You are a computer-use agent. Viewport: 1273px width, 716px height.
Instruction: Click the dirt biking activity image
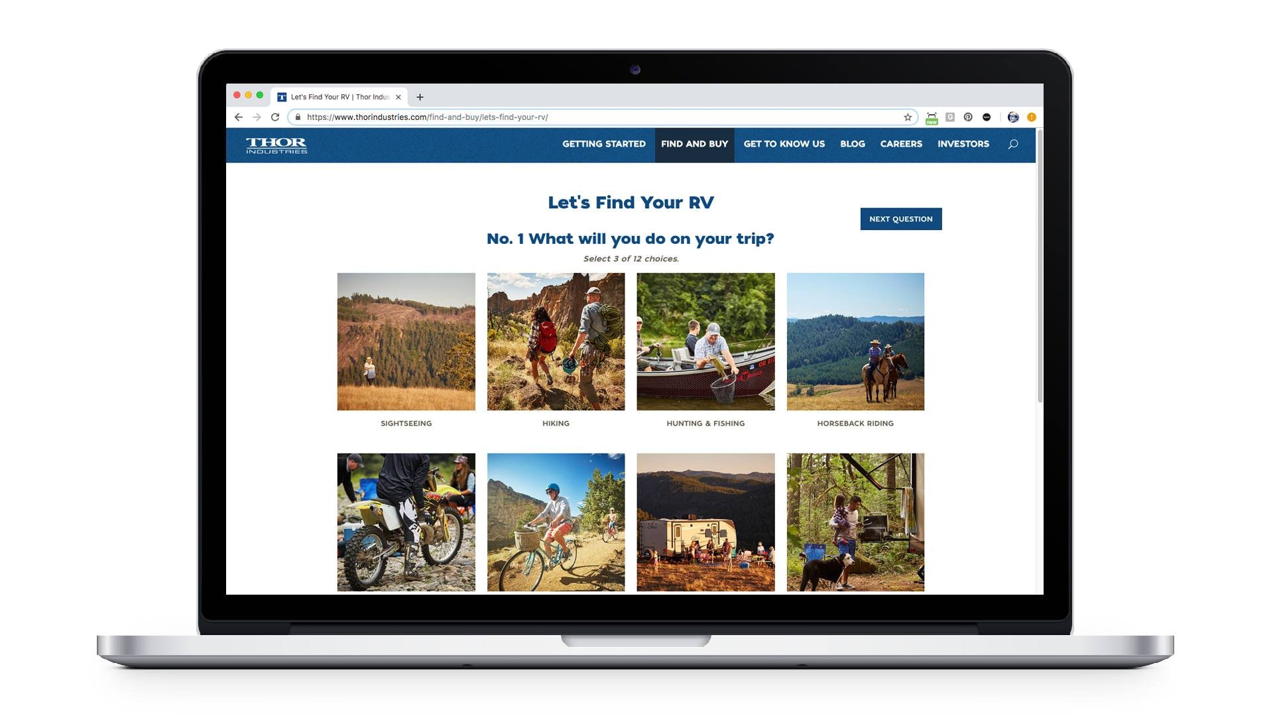coord(406,522)
